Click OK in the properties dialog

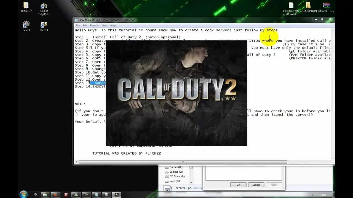(238, 185)
